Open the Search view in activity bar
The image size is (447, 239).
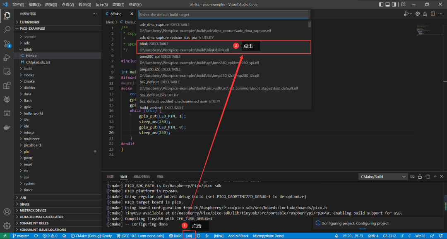coord(7,30)
